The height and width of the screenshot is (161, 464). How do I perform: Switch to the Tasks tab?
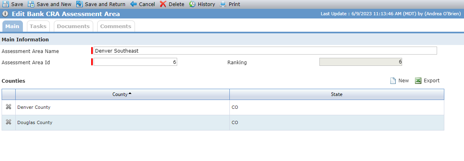coord(38,26)
